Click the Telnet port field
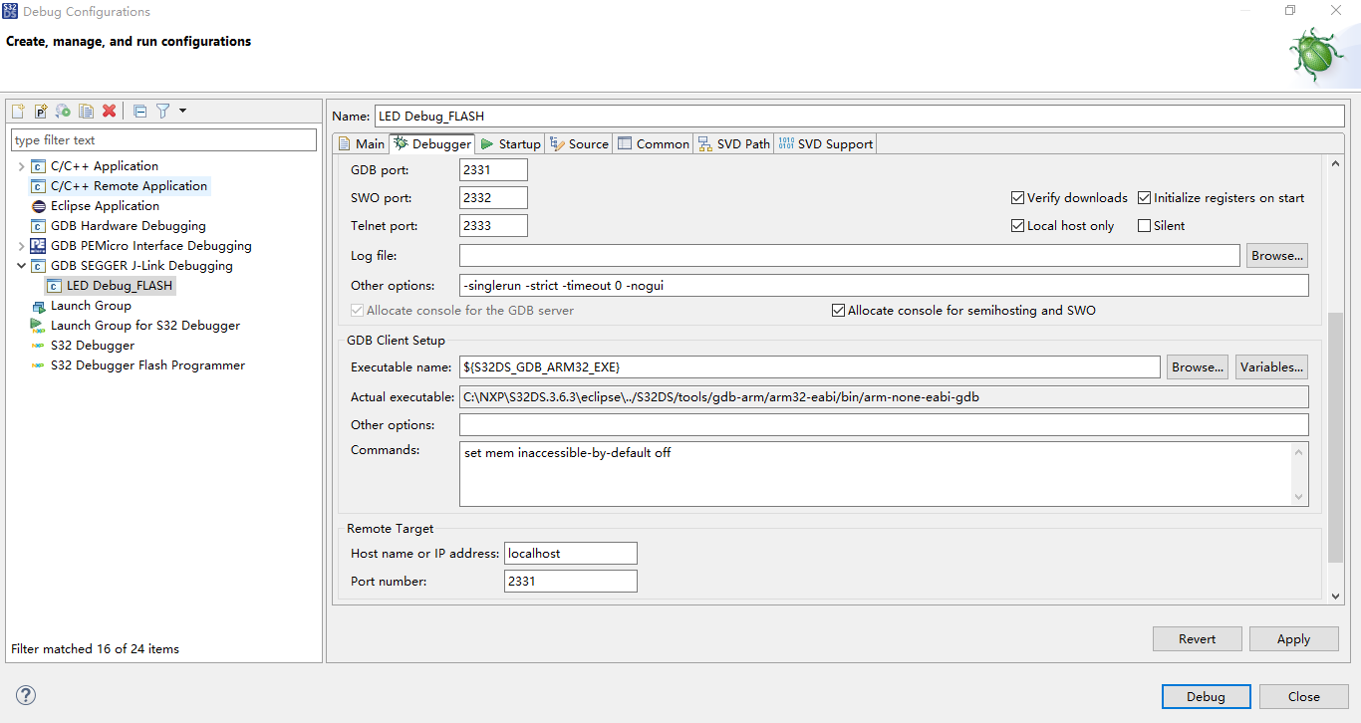 (493, 226)
